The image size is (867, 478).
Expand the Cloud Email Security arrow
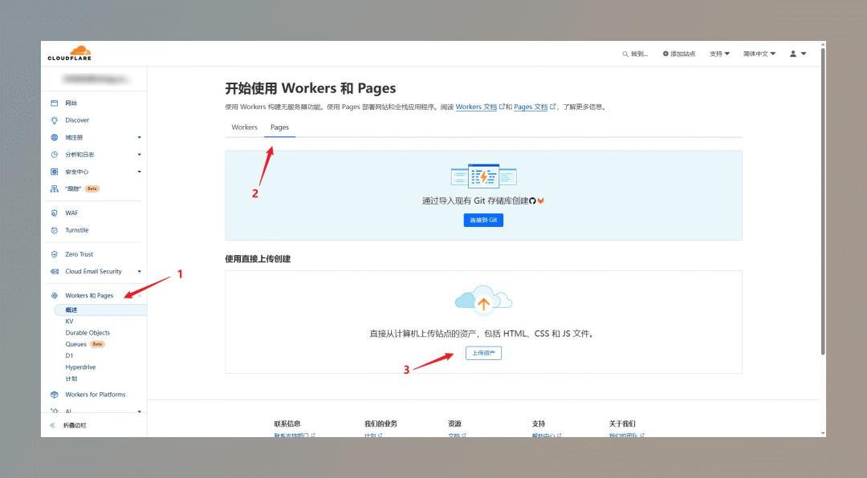coord(140,271)
